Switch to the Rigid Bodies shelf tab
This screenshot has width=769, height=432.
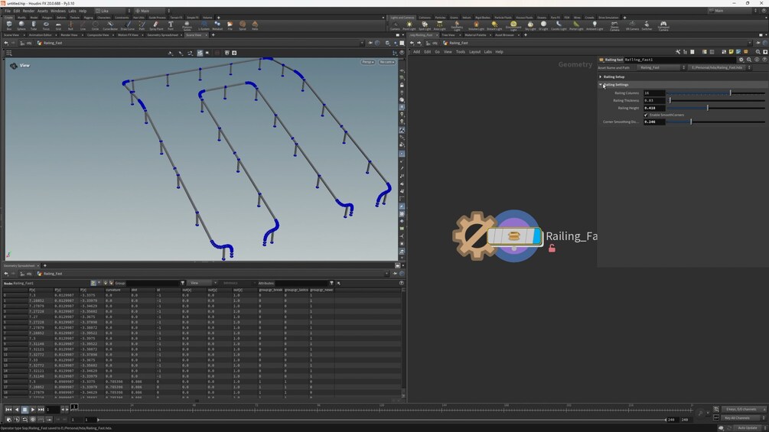483,18
